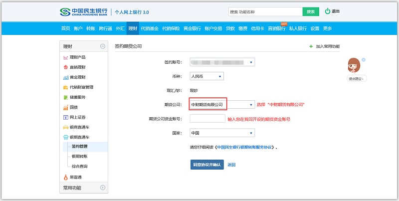Open the 签约账号 dropdown
The width and height of the screenshot is (399, 201).
[x=251, y=62]
